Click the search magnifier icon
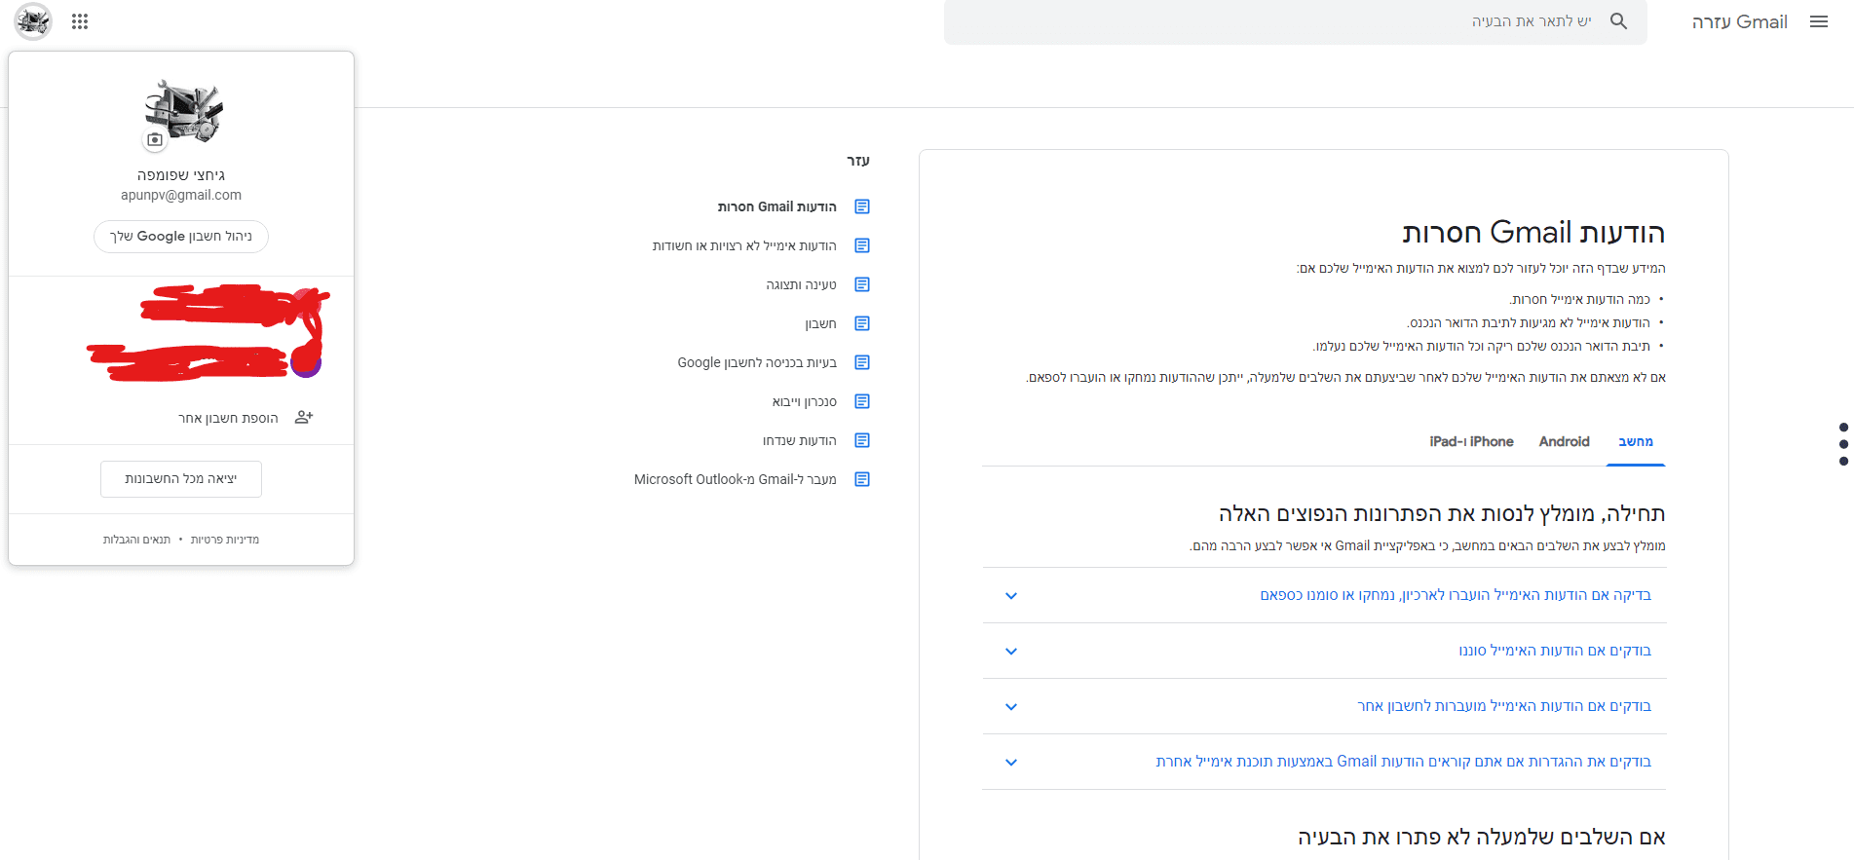Image resolution: width=1854 pixels, height=860 pixels. pyautogui.click(x=1618, y=21)
